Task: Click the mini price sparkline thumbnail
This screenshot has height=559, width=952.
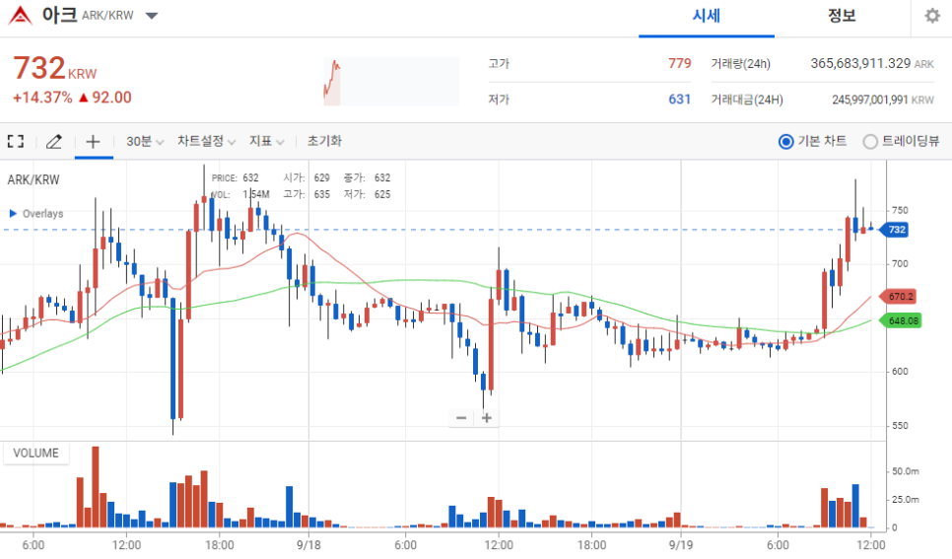Action: point(391,82)
